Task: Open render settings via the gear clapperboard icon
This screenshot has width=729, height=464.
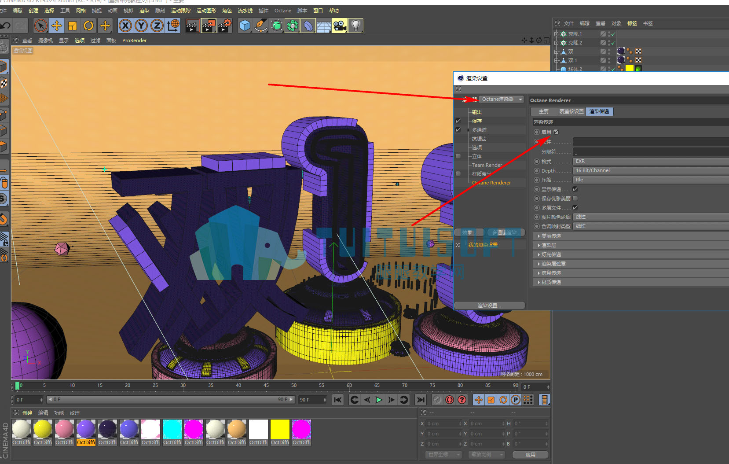Action: coord(225,26)
